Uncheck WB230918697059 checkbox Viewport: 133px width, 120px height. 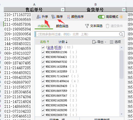point(43,91)
